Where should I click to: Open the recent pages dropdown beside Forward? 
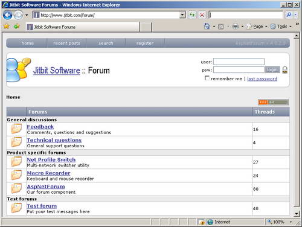tap(27, 15)
